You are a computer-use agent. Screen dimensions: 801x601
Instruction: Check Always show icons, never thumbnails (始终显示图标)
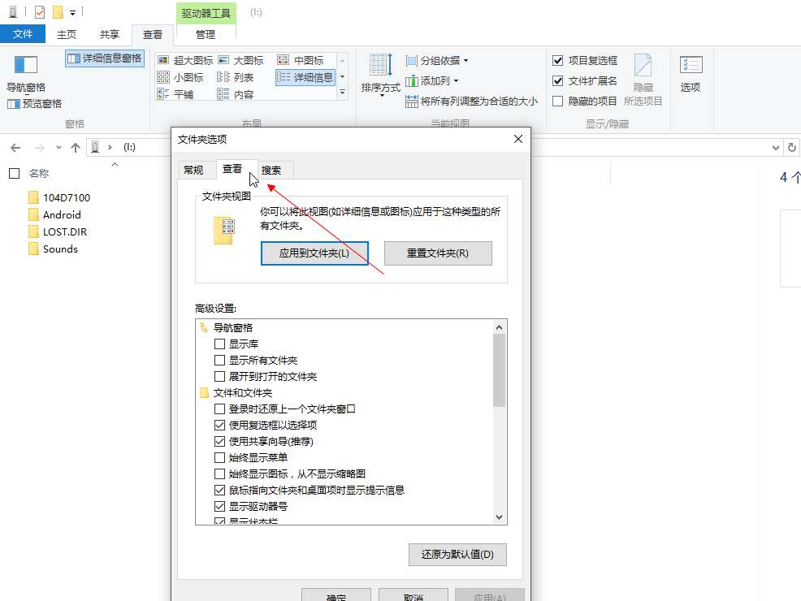219,473
